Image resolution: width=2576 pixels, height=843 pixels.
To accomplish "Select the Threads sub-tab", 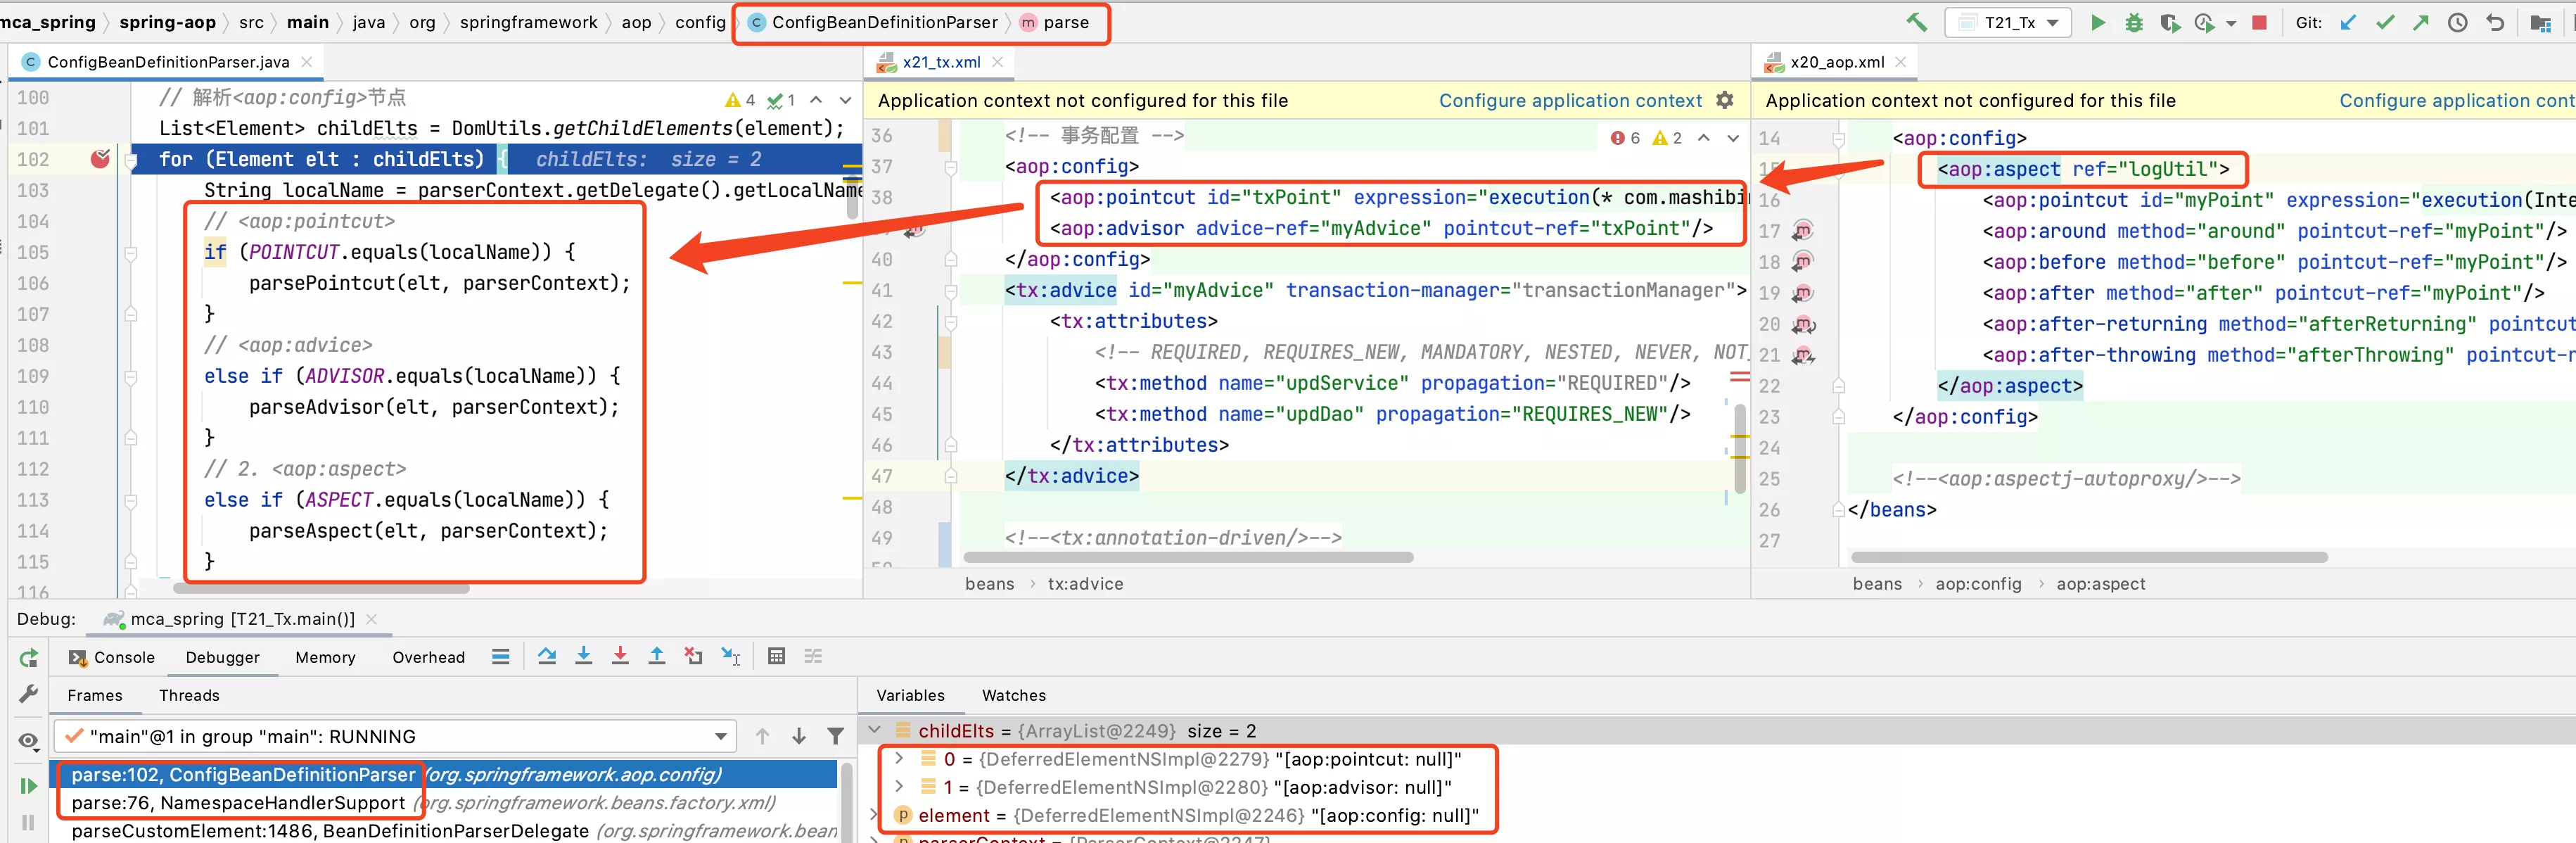I will point(189,695).
